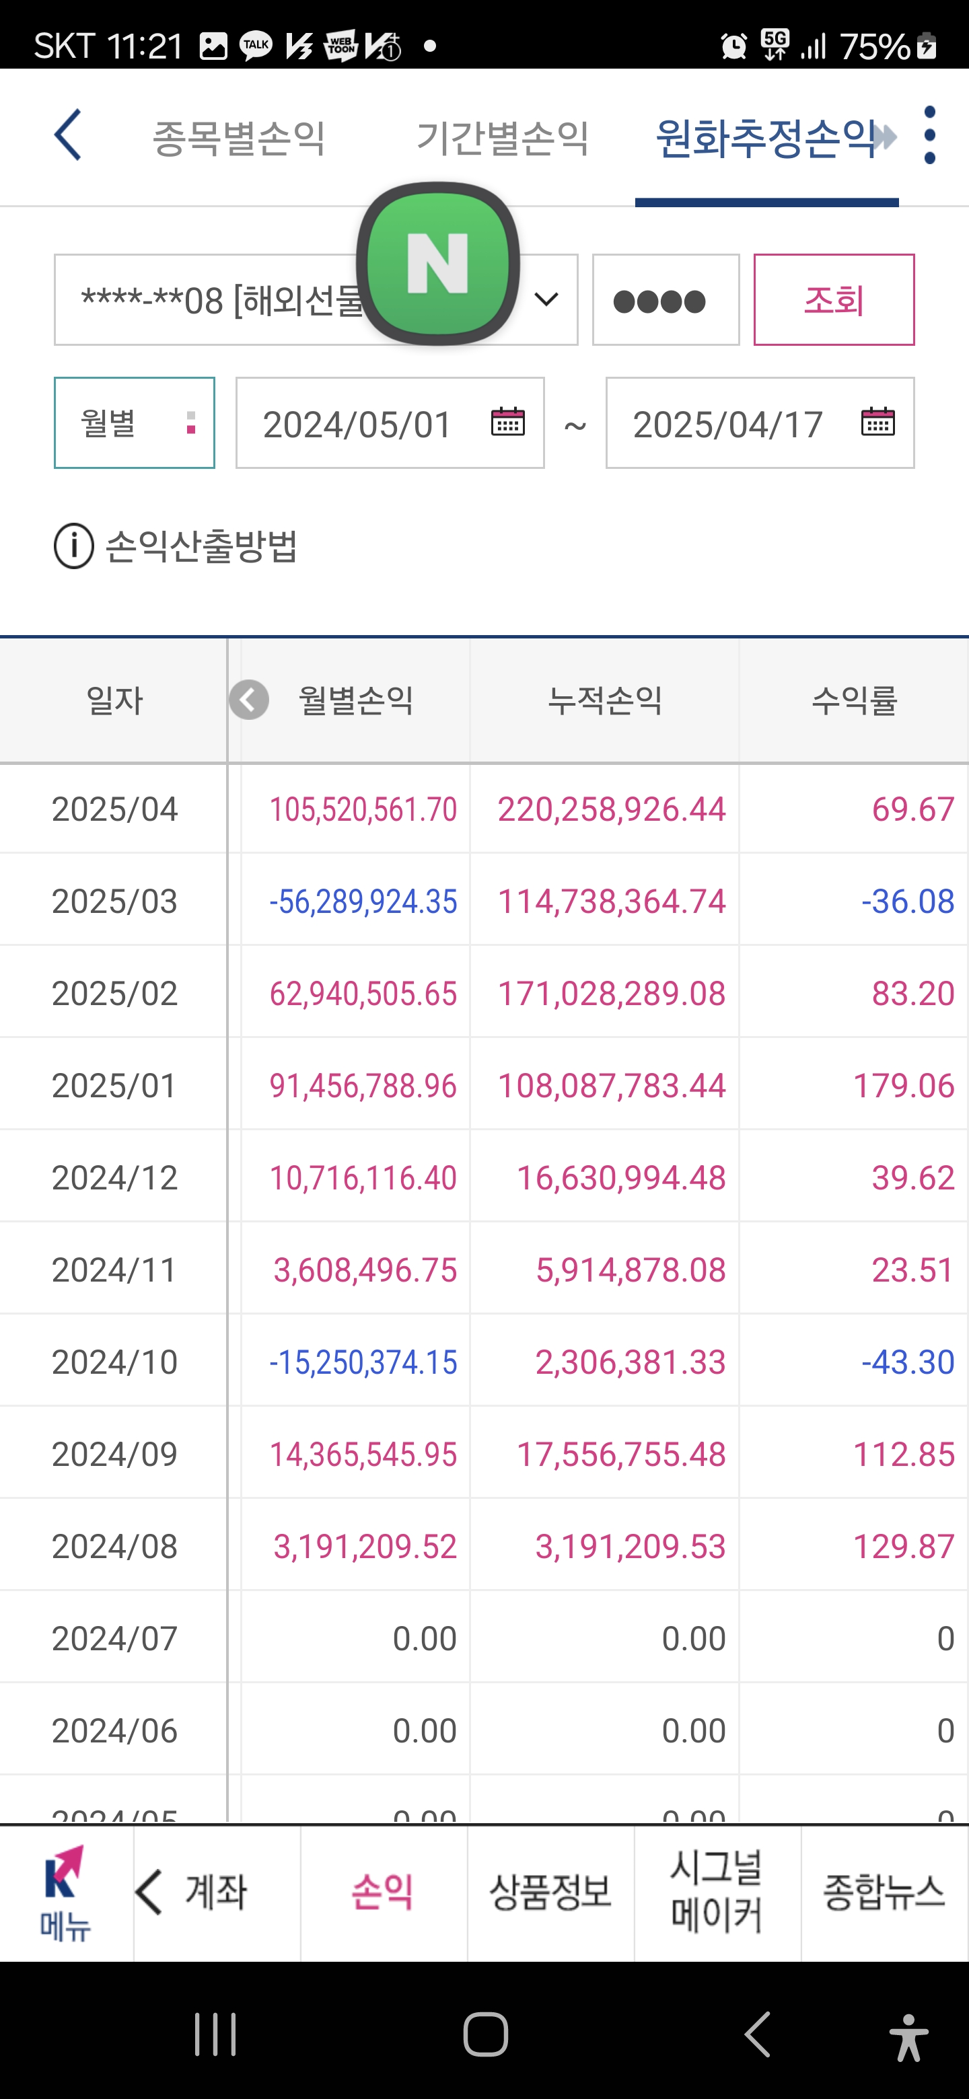Open calendar for start date 2024/05/01

pos(507,422)
